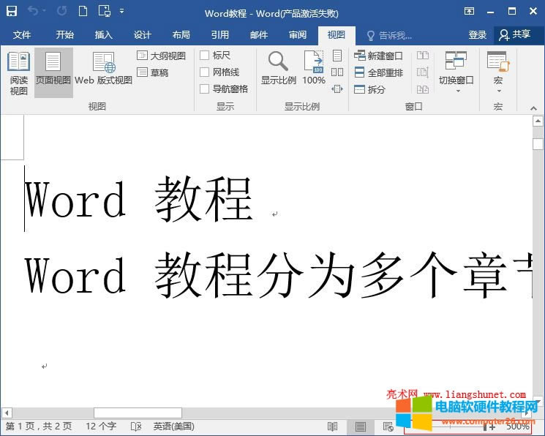Enable Navigation Pane (导航窗格) checkbox
The width and height of the screenshot is (545, 436).
tap(205, 89)
